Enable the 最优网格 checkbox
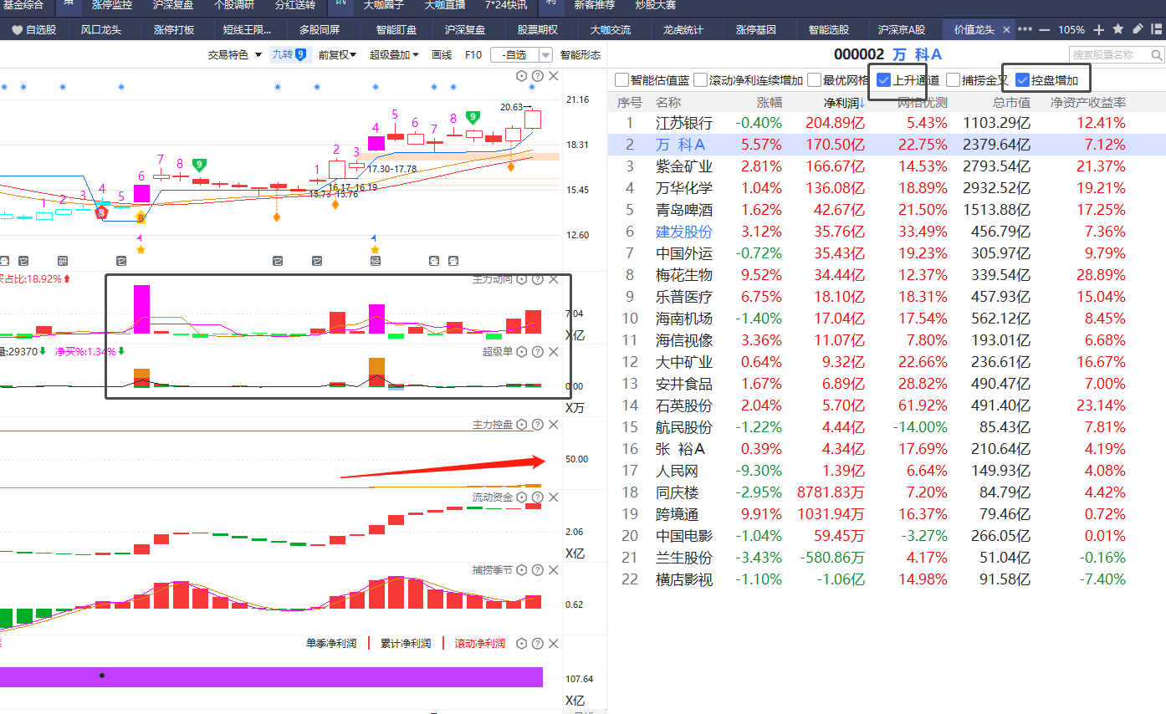This screenshot has height=714, width=1166. (x=814, y=80)
